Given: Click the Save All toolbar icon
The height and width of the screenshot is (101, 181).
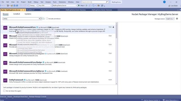Looking at the screenshot, I should tap(17, 6).
